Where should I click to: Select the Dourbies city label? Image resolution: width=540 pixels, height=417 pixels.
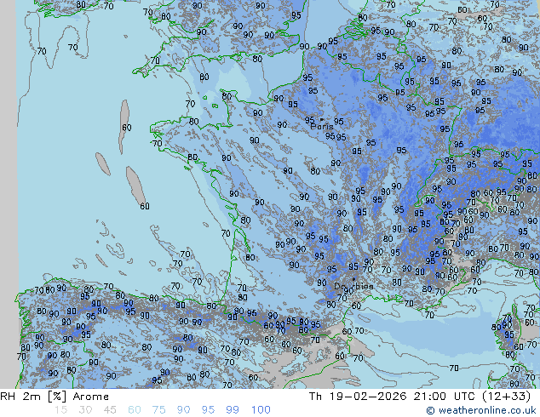click(x=353, y=287)
